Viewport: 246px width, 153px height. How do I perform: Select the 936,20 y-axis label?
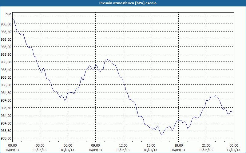(x=6, y=39)
